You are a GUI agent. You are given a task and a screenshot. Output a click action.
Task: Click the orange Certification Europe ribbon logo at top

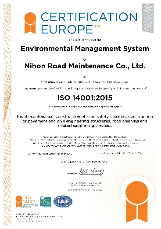pos(30,23)
